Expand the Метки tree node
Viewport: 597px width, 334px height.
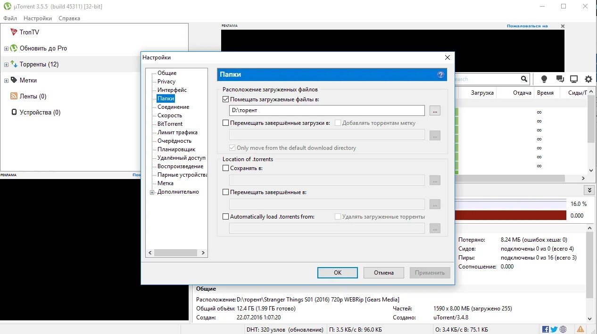click(6, 81)
